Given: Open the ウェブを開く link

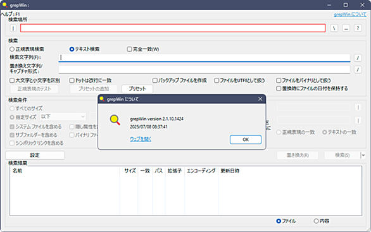Looking at the screenshot, I should pos(141,139).
